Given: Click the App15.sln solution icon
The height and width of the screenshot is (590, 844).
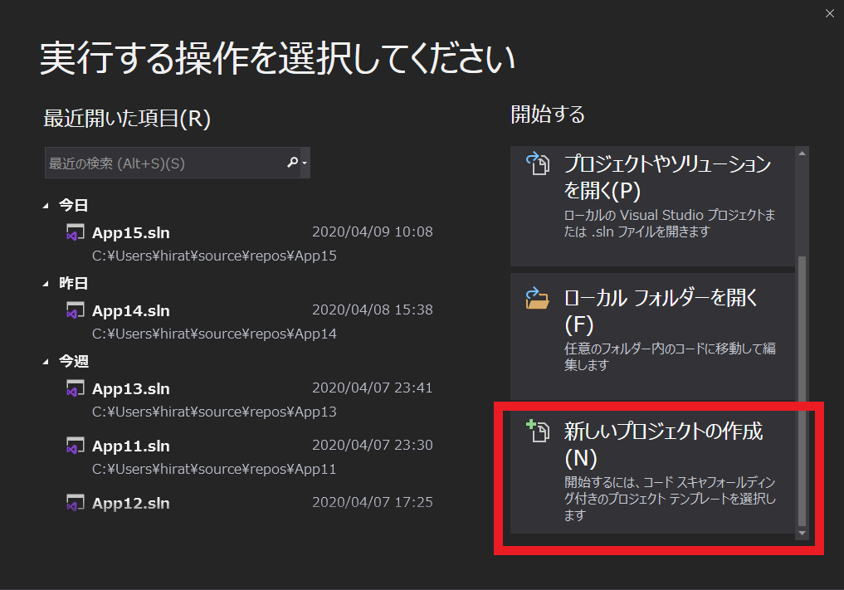Looking at the screenshot, I should 75,232.
